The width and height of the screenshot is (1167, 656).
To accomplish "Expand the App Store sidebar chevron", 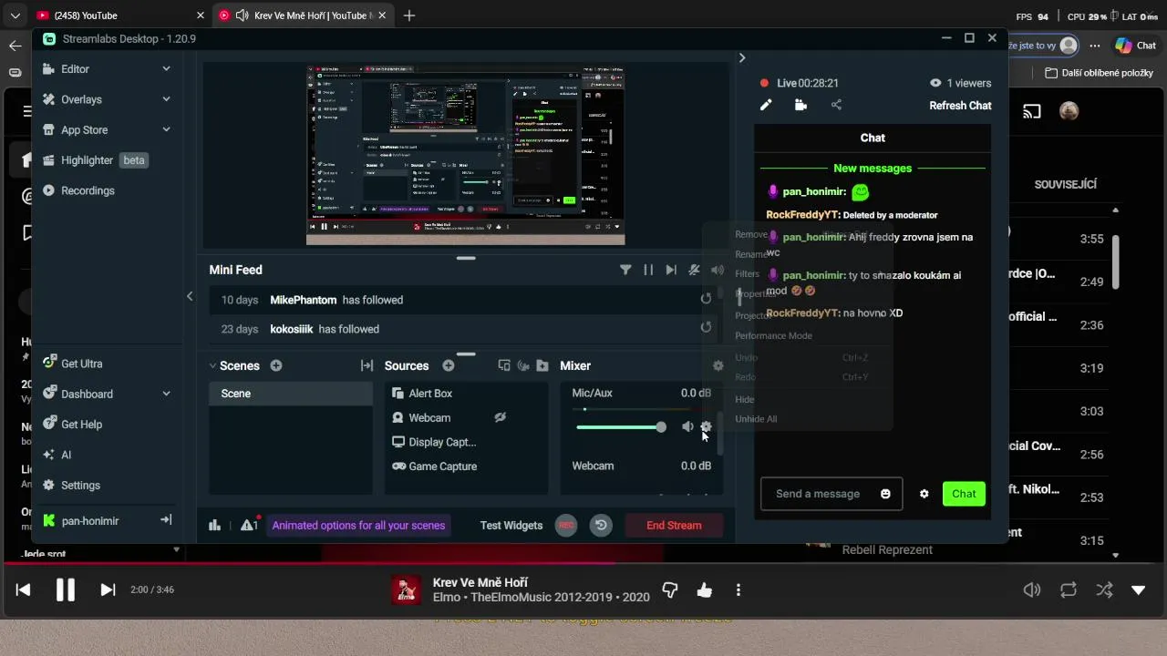I will (x=166, y=129).
